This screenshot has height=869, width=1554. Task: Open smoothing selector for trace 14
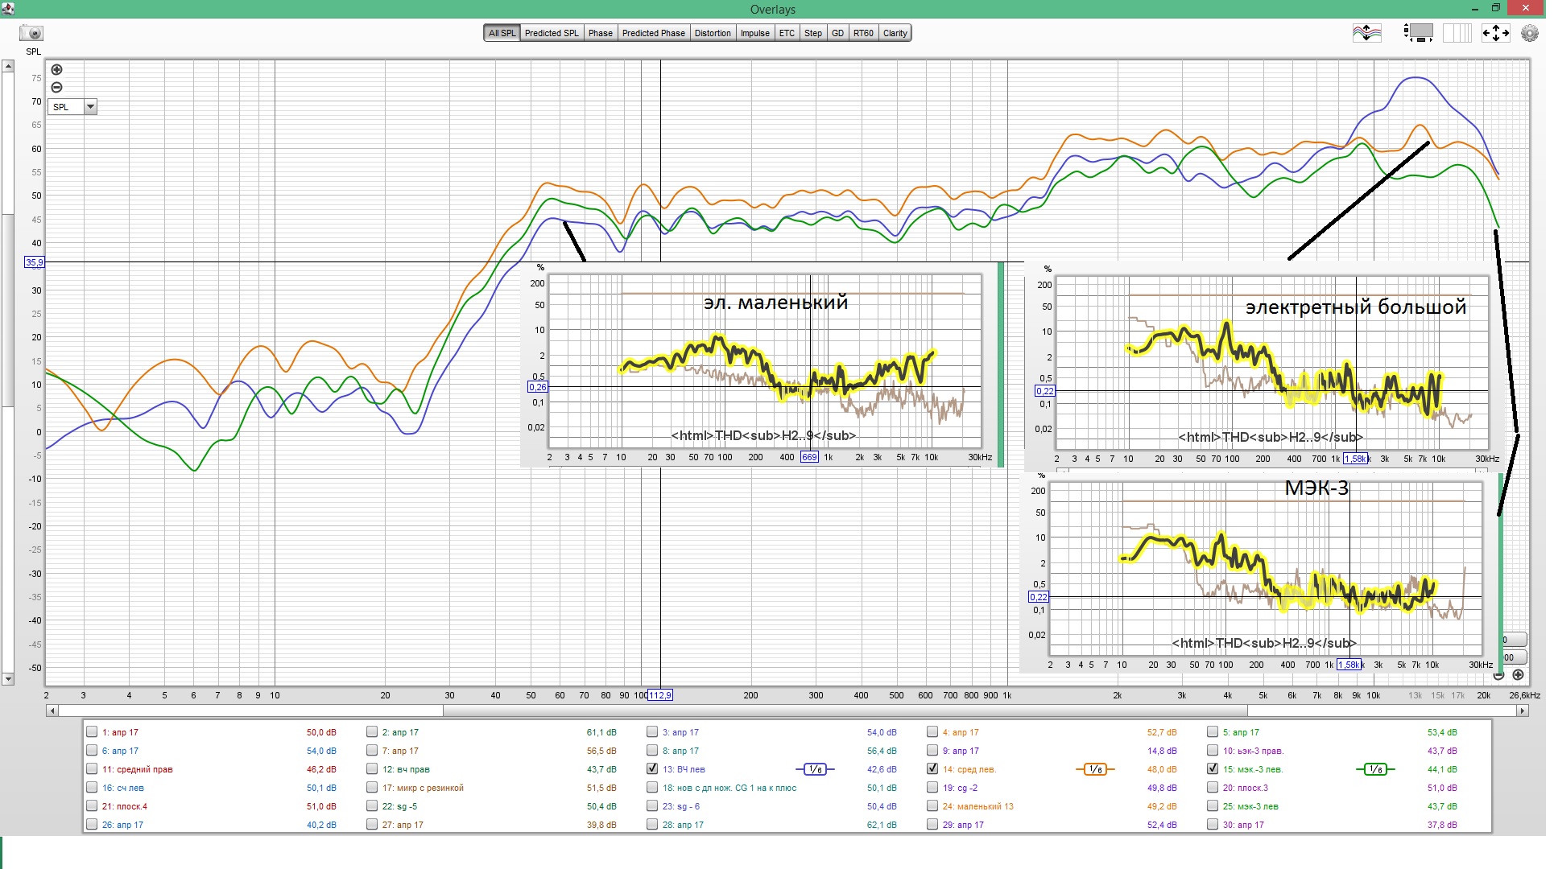tap(1095, 770)
